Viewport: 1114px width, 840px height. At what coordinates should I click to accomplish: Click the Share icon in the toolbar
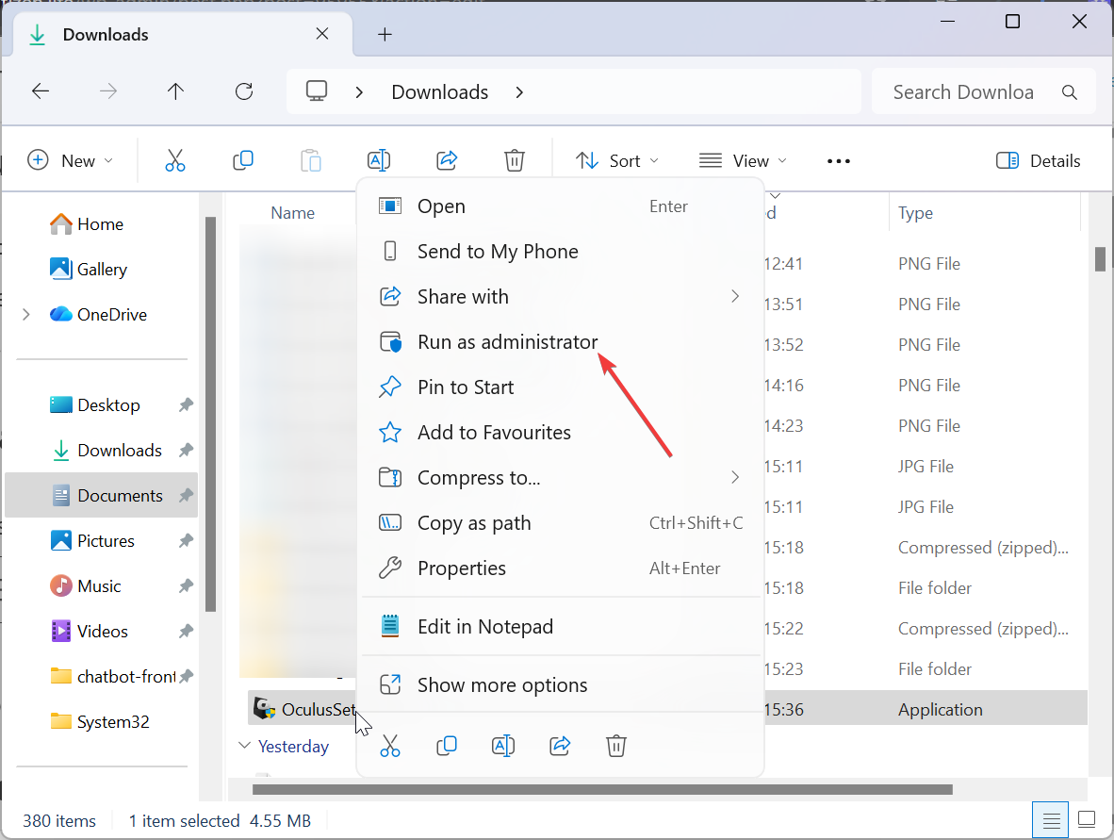pyautogui.click(x=448, y=161)
